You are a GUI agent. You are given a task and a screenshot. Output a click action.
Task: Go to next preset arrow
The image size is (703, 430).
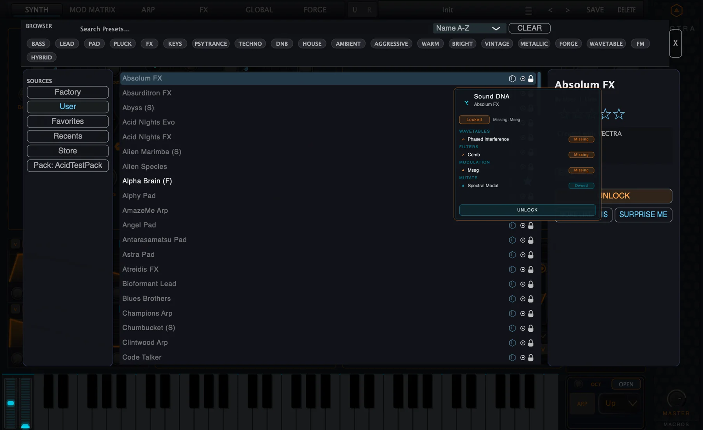click(567, 10)
